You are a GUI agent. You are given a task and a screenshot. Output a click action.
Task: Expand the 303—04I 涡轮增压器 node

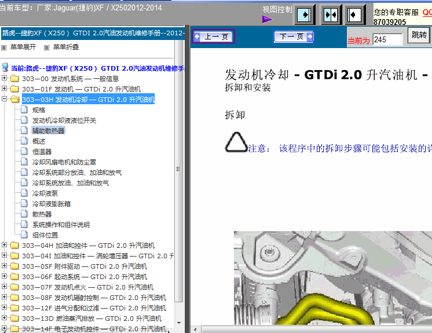coord(4,255)
